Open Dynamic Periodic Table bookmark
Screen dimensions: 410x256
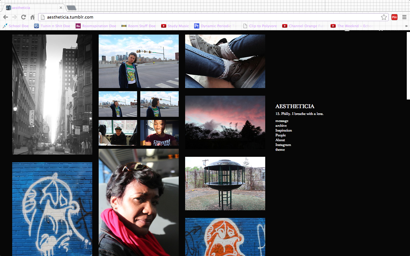pyautogui.click(x=215, y=26)
